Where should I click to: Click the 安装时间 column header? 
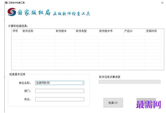tap(153, 31)
